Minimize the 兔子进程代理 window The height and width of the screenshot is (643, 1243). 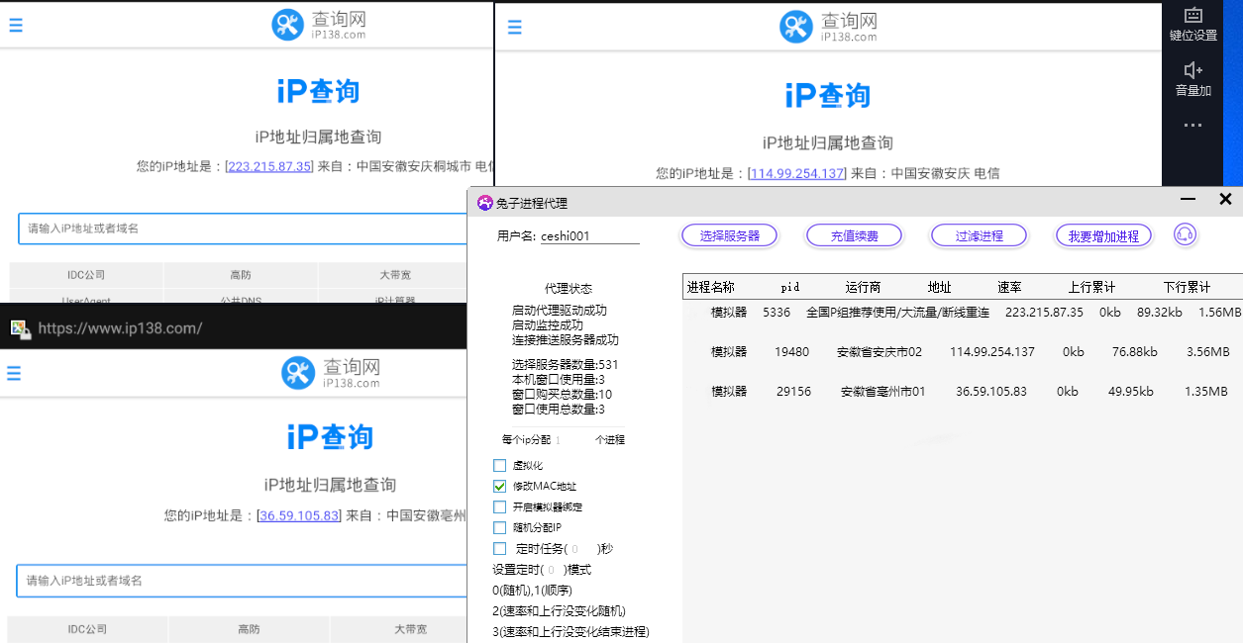tap(1188, 199)
